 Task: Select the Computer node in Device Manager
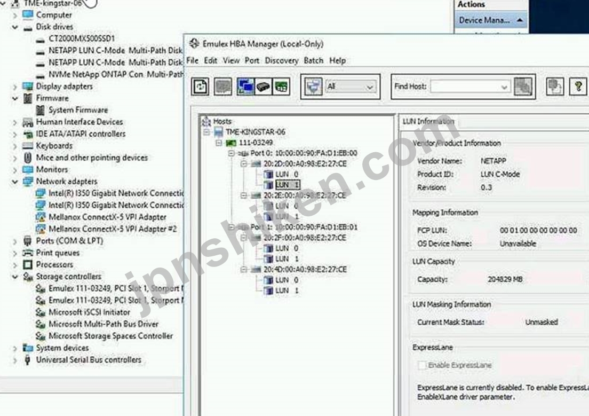click(x=54, y=15)
